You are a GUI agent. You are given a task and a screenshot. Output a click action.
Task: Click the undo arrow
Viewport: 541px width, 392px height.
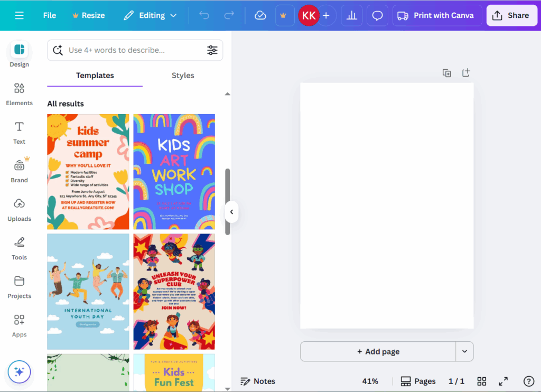[204, 16]
